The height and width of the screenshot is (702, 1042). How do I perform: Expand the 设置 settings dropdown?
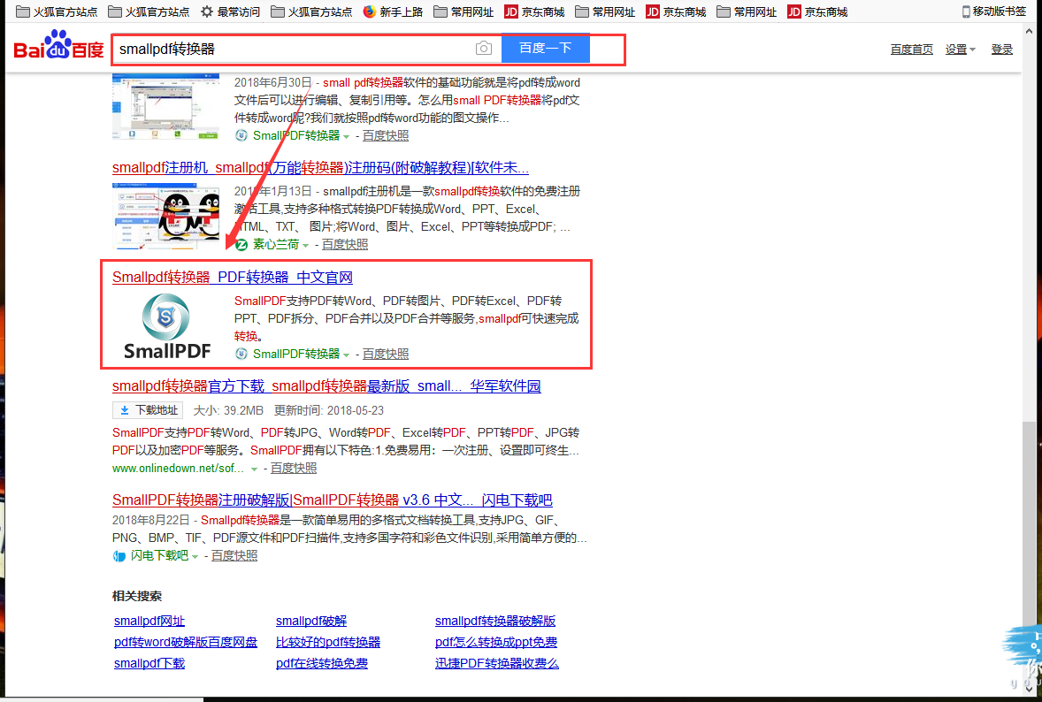961,50
